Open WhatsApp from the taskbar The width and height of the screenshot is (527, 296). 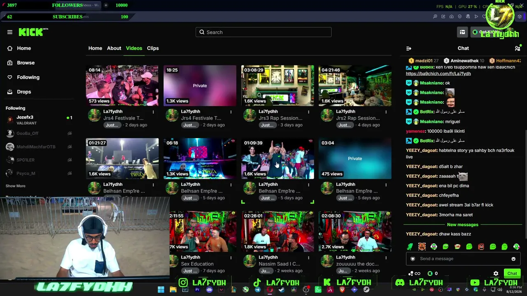click(x=318, y=289)
